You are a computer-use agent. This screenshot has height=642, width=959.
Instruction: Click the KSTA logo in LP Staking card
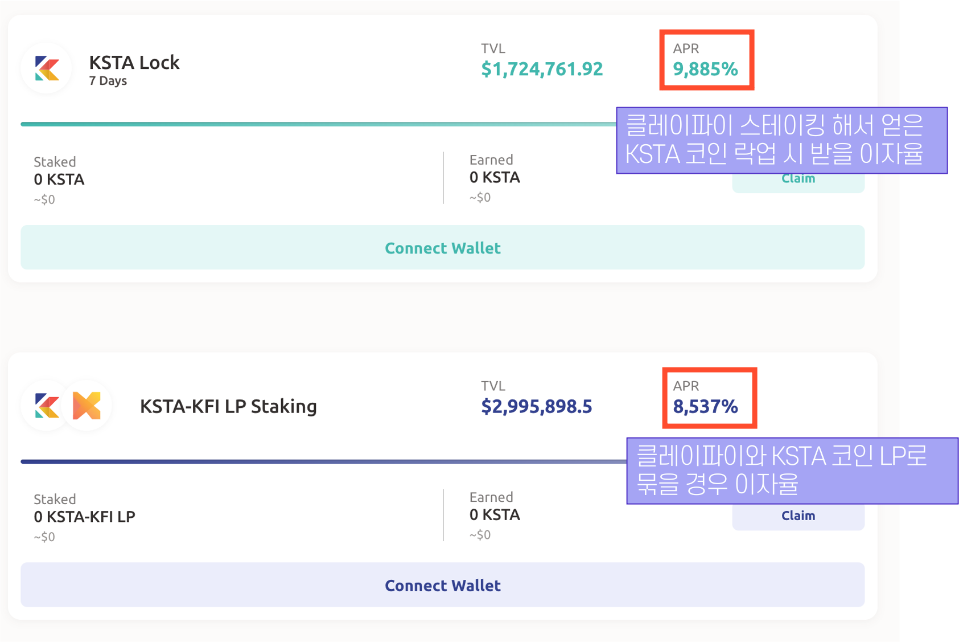(47, 406)
